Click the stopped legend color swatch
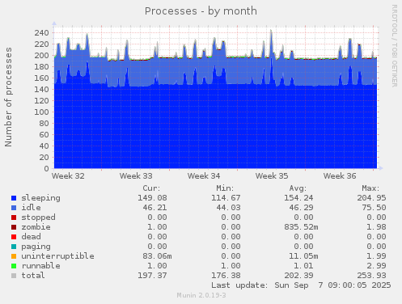 coord(14,217)
